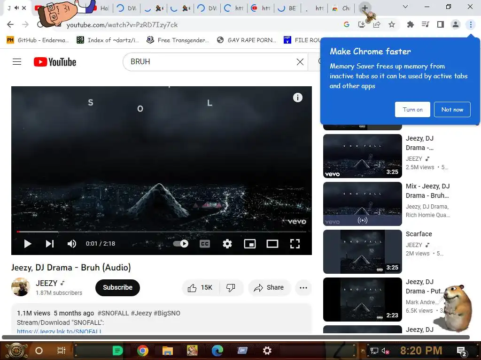Viewport: 481px width, 360px height.
Task: Click the address bar URL youtube.com/watch
Action: click(122, 25)
